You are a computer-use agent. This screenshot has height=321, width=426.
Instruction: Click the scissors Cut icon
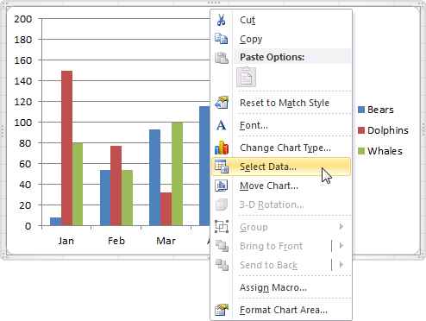coord(222,20)
